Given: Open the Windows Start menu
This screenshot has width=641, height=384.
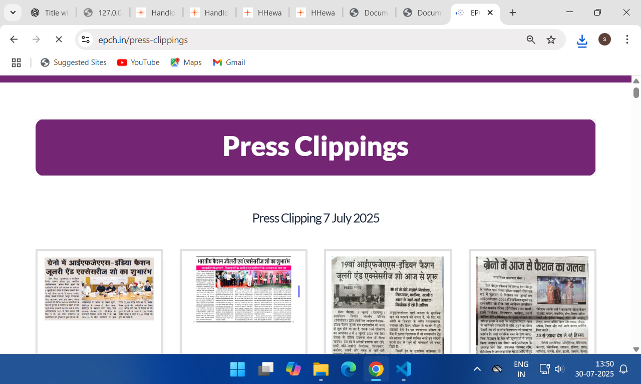Looking at the screenshot, I should (x=237, y=369).
